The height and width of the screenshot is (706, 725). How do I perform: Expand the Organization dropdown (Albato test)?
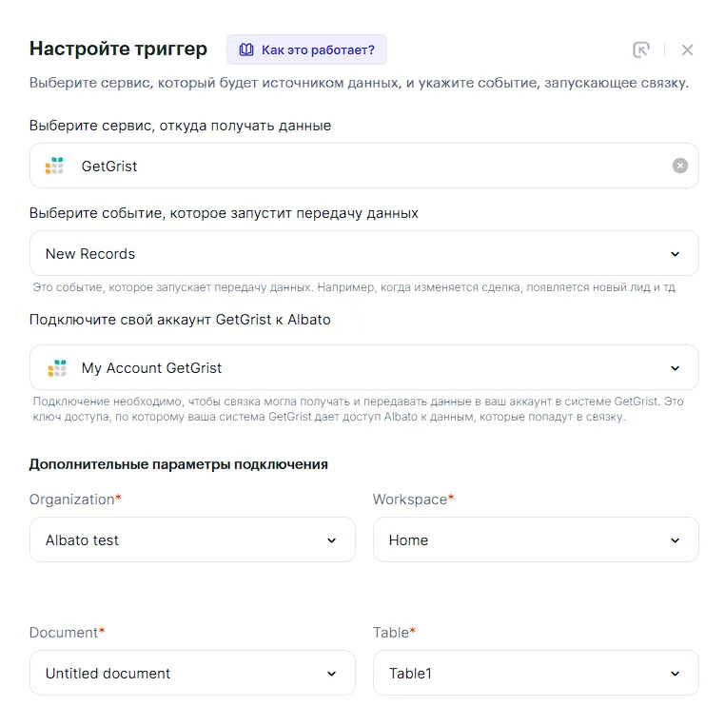[x=192, y=540]
